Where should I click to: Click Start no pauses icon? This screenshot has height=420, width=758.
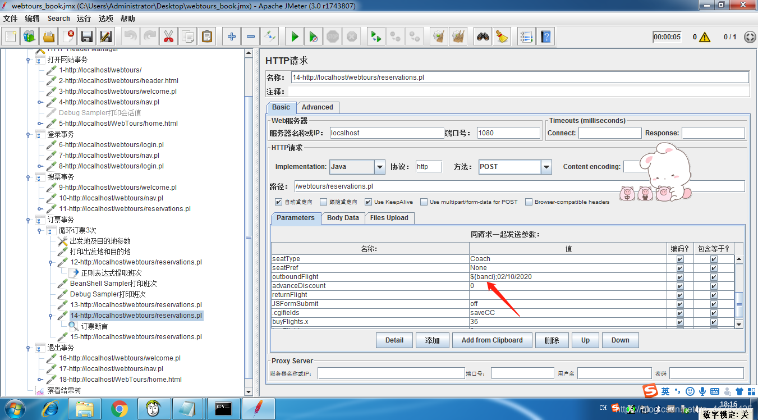(x=314, y=37)
